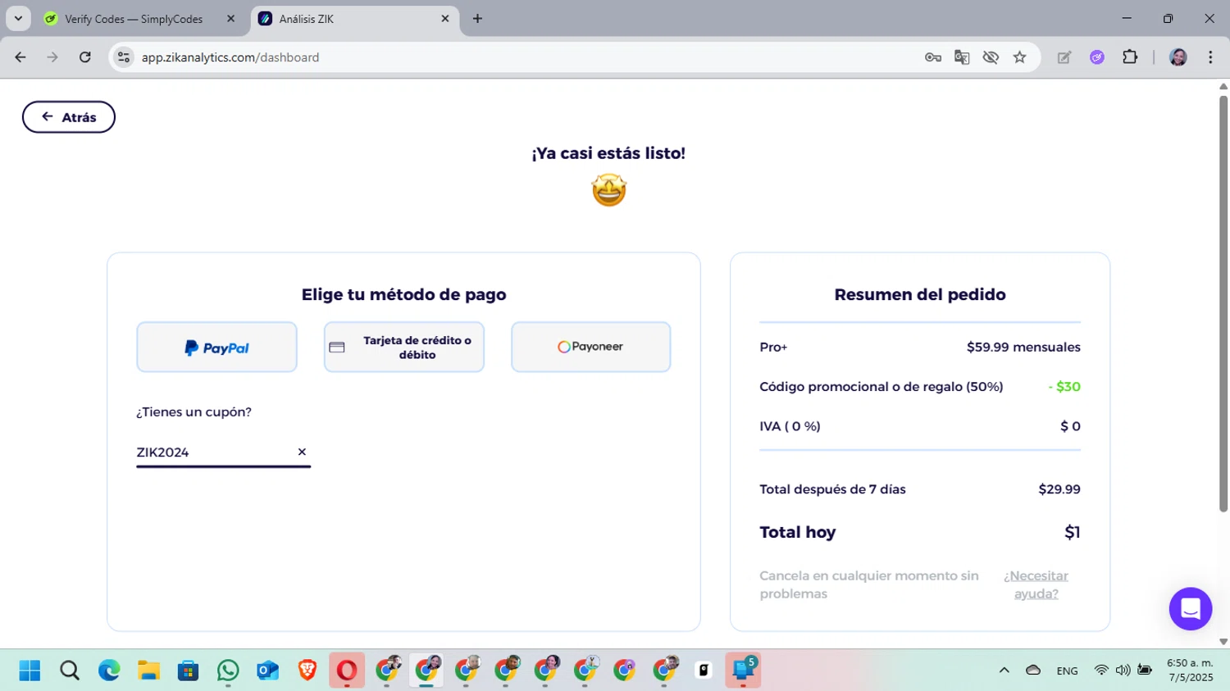Open WhatsApp from the taskbar

(228, 671)
